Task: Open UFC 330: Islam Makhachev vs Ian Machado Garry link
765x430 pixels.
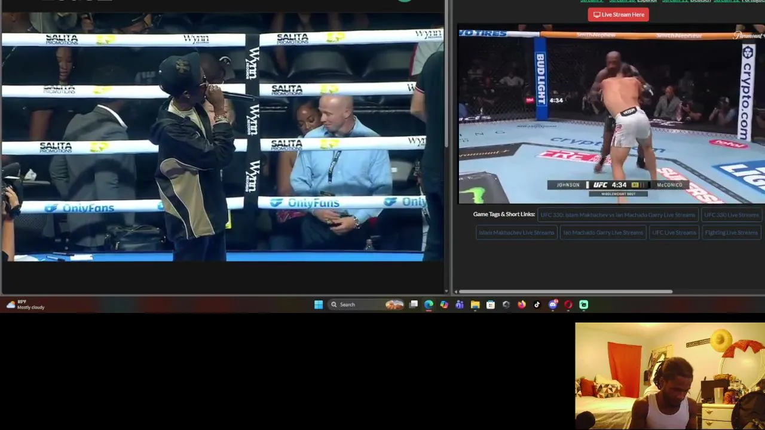Action: tap(618, 215)
